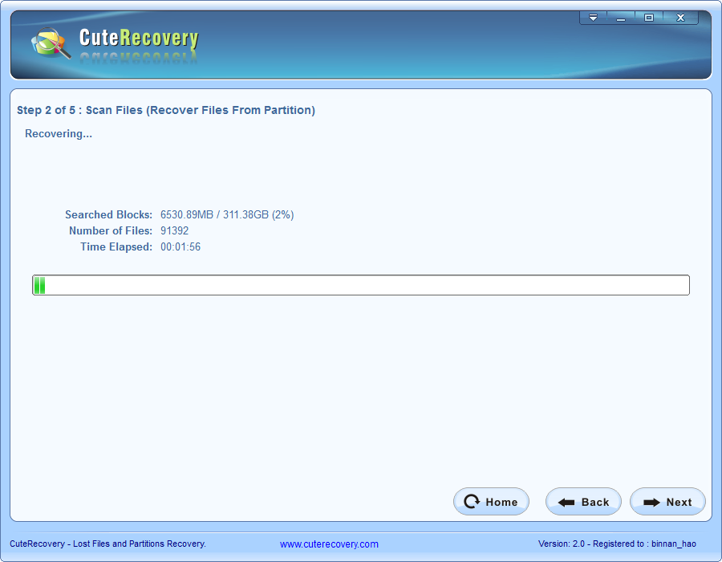Click the CuteRecovery title text in header

pyautogui.click(x=139, y=39)
